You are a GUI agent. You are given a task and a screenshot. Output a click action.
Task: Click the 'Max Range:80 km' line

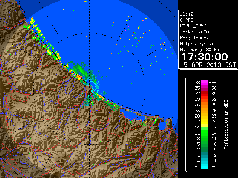pyautogui.click(x=199, y=50)
